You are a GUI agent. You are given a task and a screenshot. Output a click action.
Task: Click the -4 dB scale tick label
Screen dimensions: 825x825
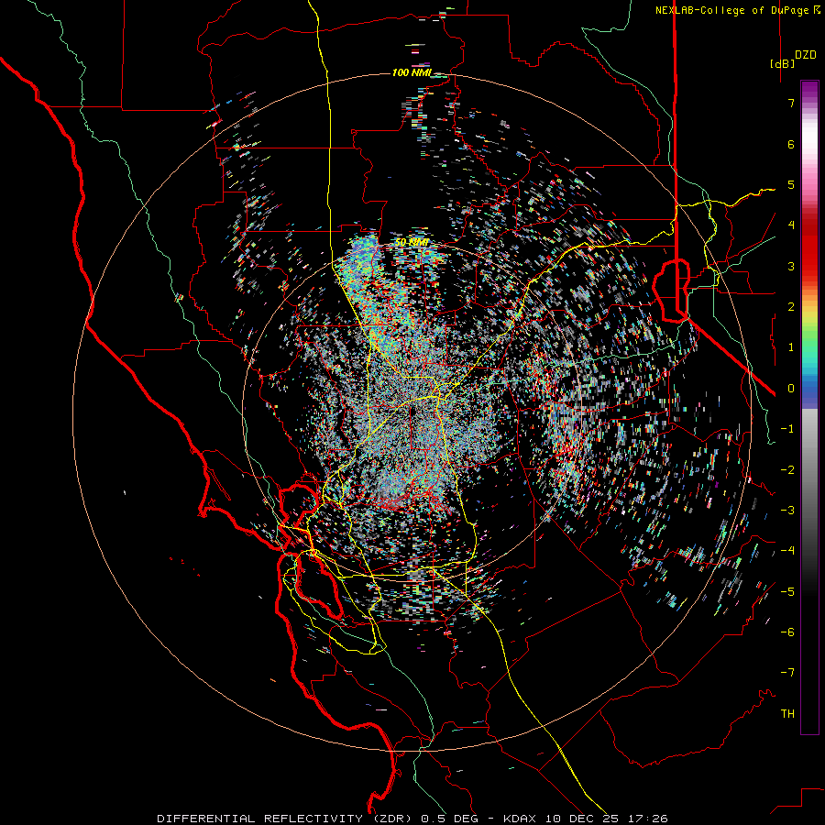[787, 551]
